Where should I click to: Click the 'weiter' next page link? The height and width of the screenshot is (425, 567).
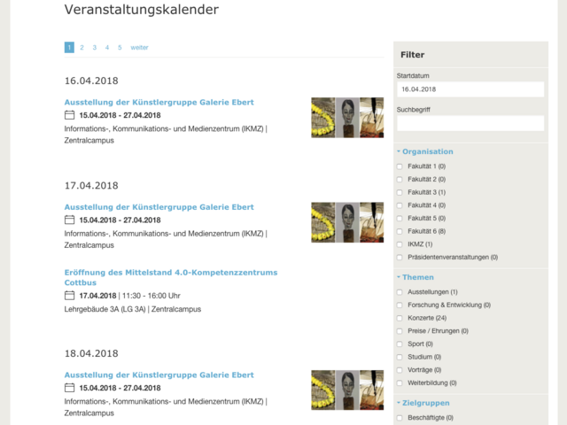[139, 48]
